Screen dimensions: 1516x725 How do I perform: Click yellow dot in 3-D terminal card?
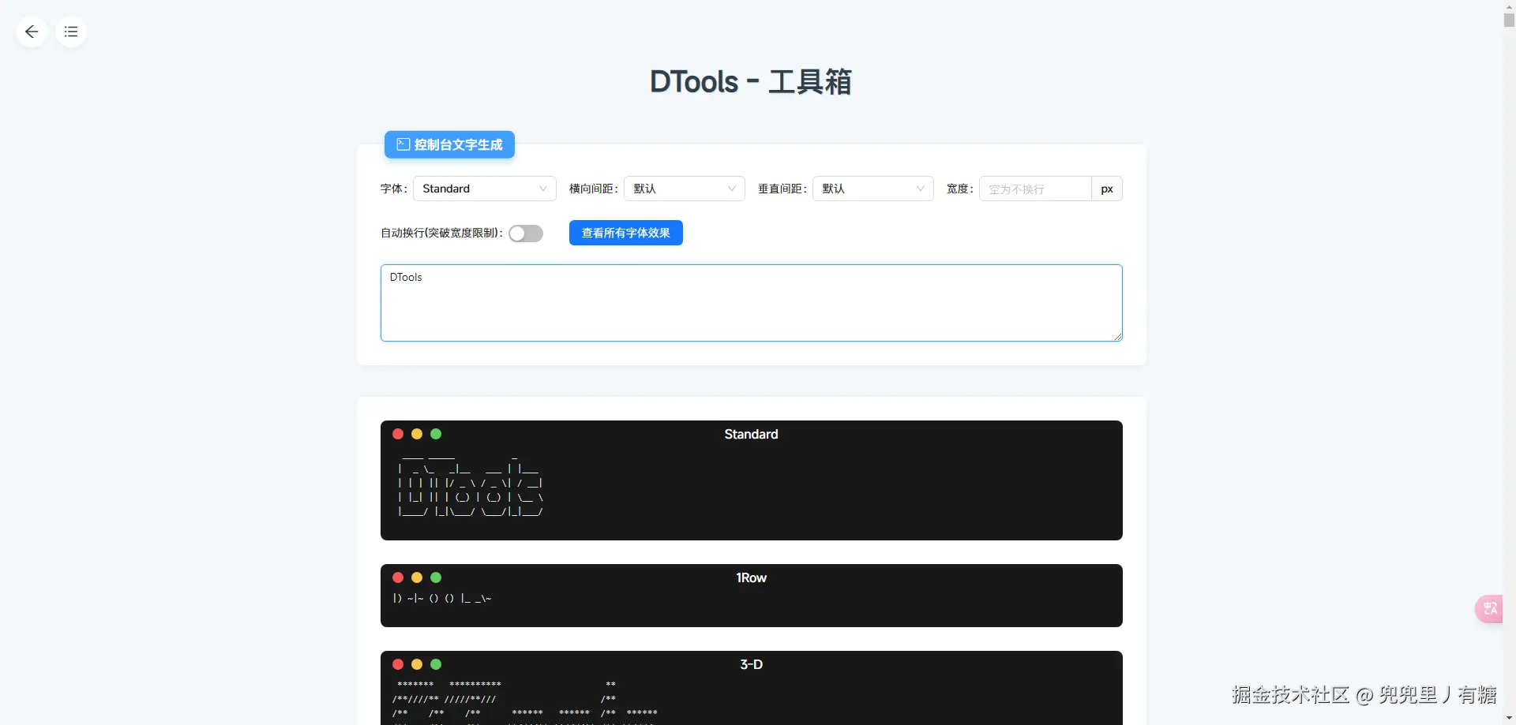[x=417, y=664]
